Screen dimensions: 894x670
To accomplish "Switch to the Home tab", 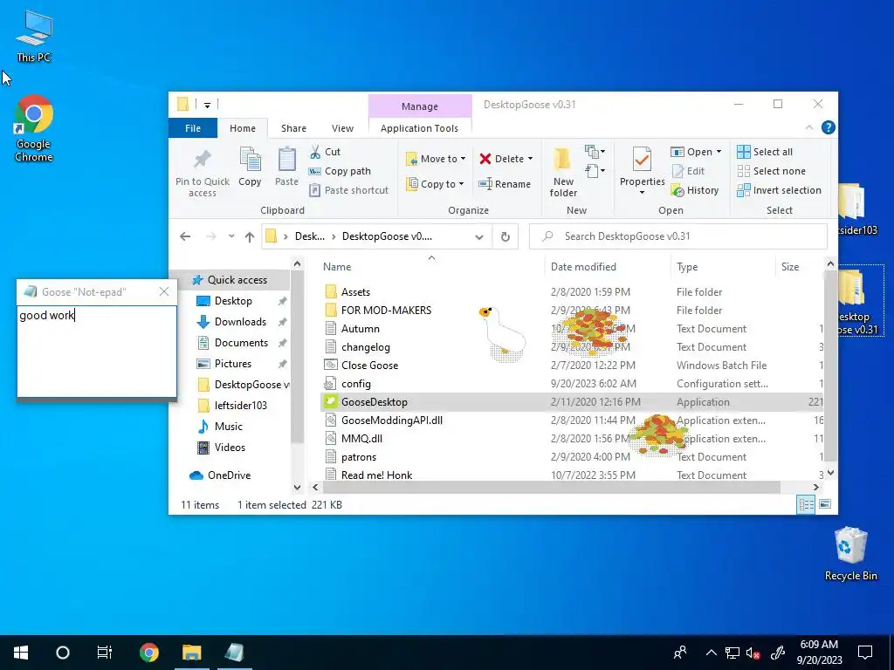I will tap(243, 128).
